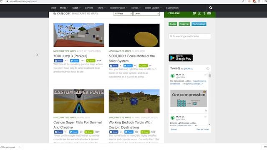Open the Facebook follow icon
267x150 pixels.
point(204,13)
